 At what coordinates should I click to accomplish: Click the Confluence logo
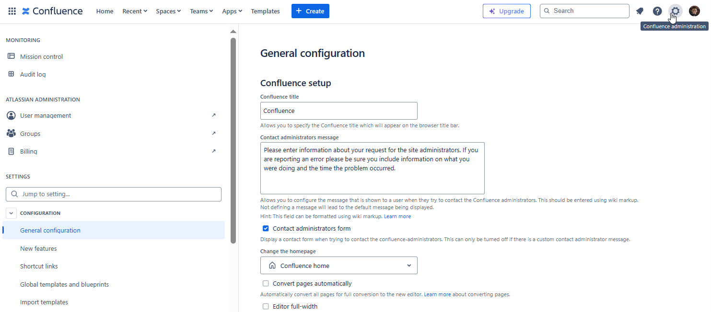coord(52,11)
